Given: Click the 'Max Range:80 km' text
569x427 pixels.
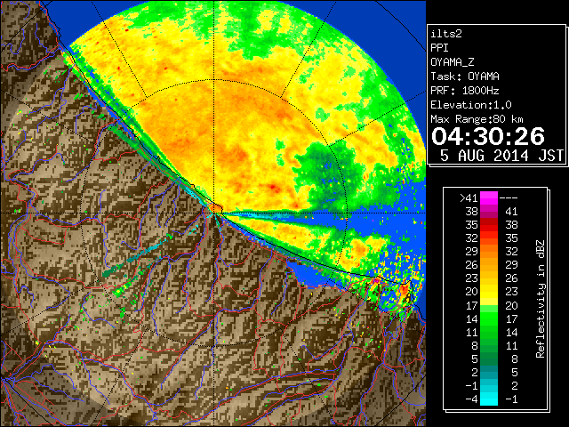Looking at the screenshot, I should coord(477,119).
